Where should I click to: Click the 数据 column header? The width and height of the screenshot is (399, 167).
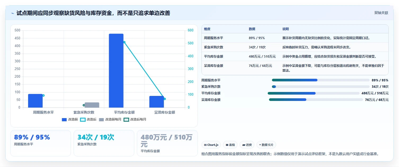point(252,29)
